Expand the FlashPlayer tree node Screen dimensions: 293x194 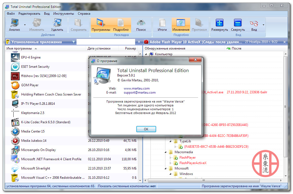click(x=170, y=158)
